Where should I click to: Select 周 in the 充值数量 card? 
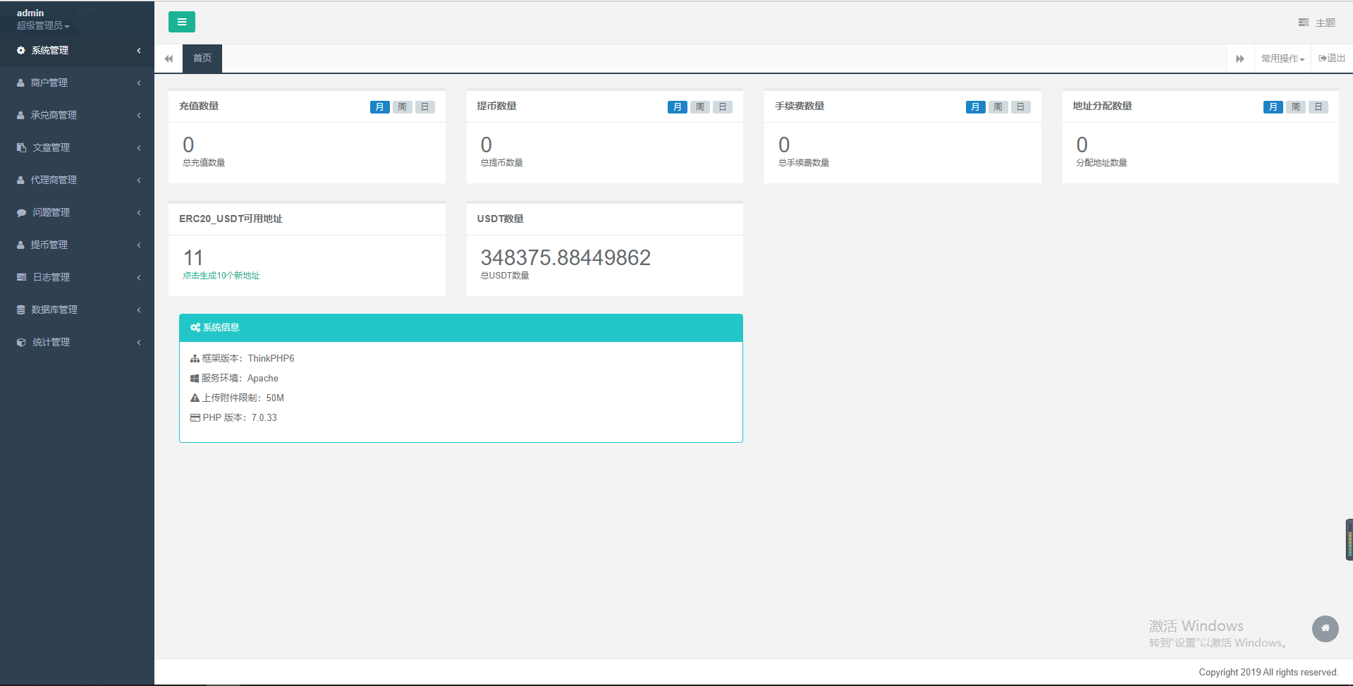point(402,107)
